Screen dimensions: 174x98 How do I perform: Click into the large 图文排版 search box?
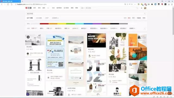pos(86,14)
